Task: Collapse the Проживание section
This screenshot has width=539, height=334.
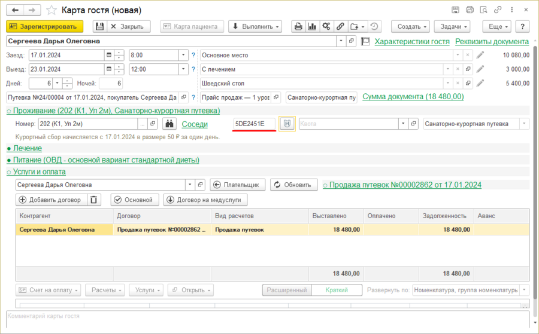Action: pyautogui.click(x=113, y=111)
